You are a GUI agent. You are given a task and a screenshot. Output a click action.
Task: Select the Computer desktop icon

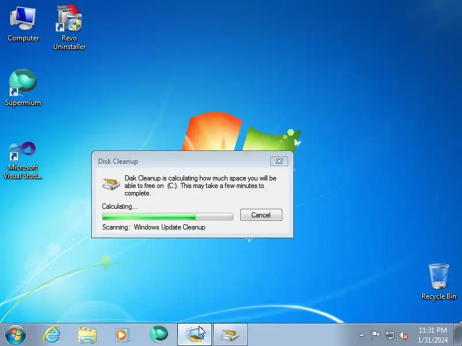[23, 25]
